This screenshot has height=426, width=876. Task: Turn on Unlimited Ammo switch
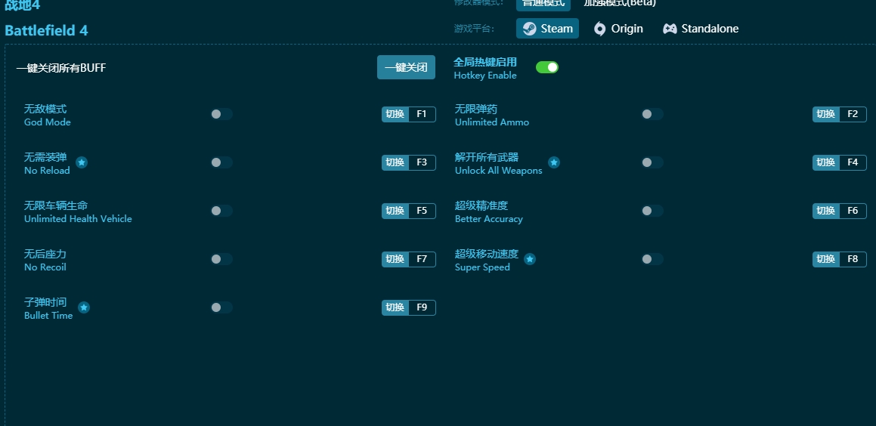tap(652, 115)
